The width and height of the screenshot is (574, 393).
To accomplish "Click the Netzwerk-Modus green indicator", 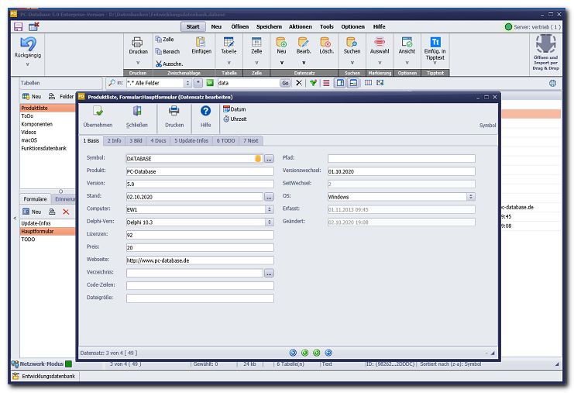I will click(68, 364).
